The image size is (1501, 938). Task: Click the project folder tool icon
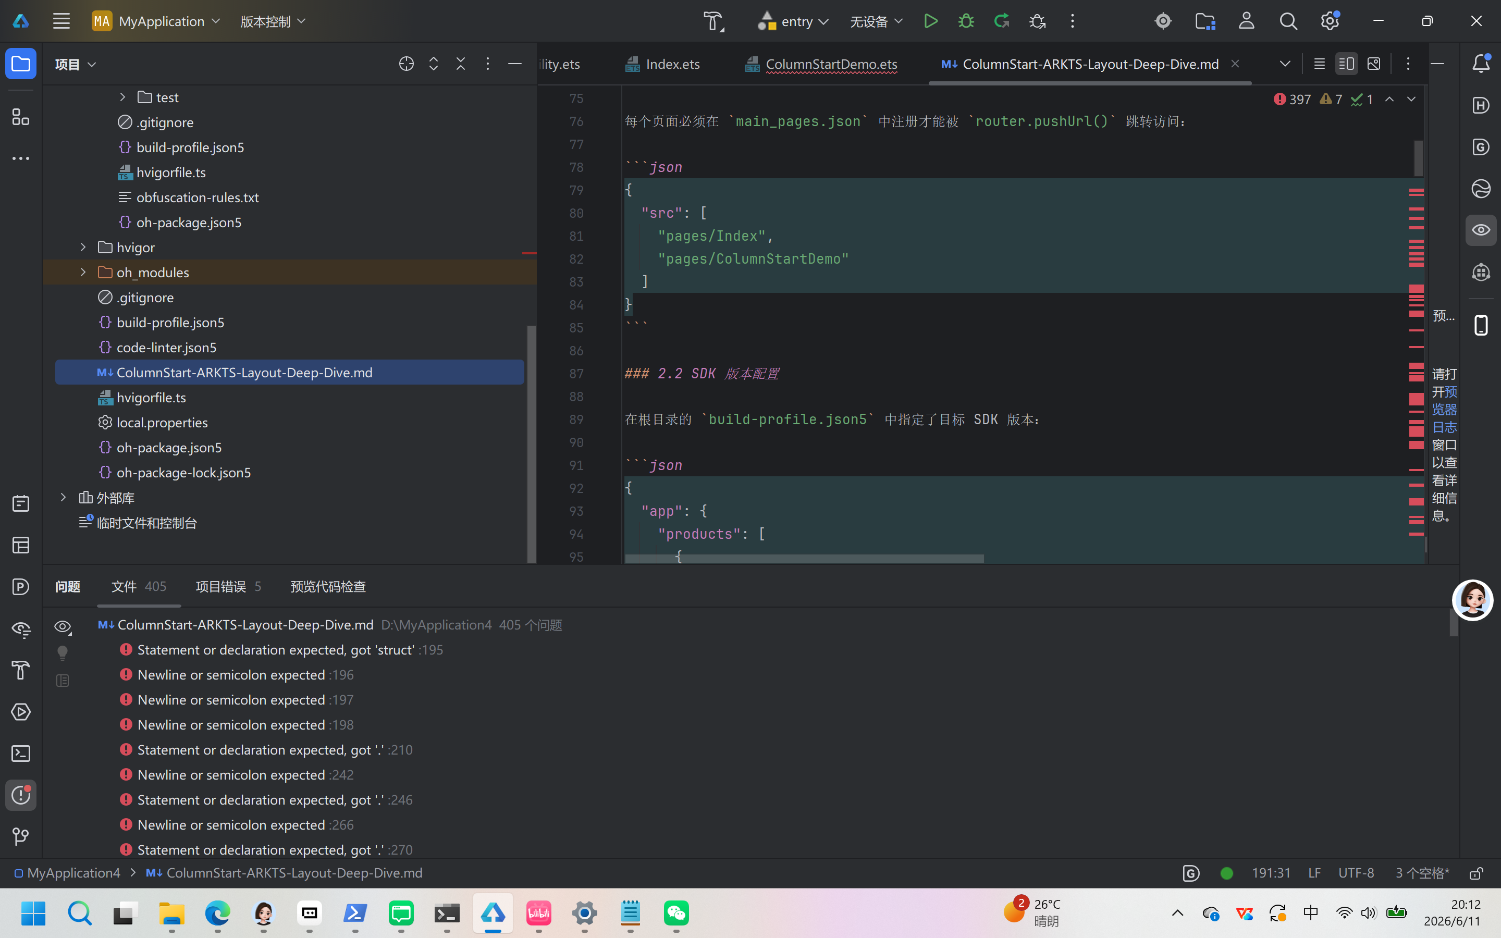pos(21,63)
